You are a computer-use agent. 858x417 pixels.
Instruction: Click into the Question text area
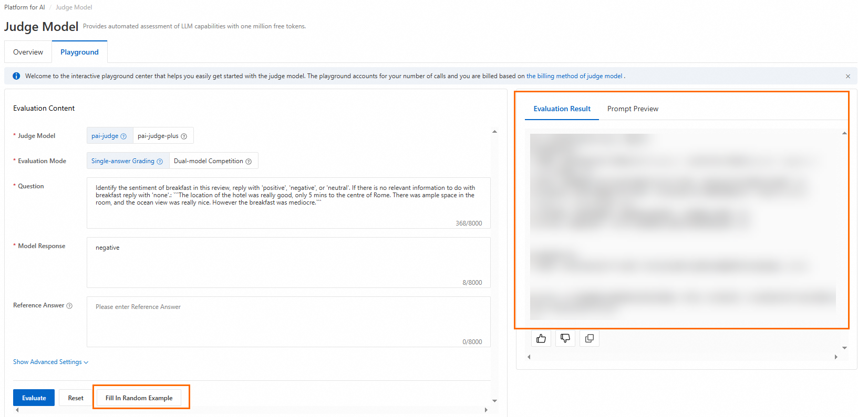click(288, 203)
